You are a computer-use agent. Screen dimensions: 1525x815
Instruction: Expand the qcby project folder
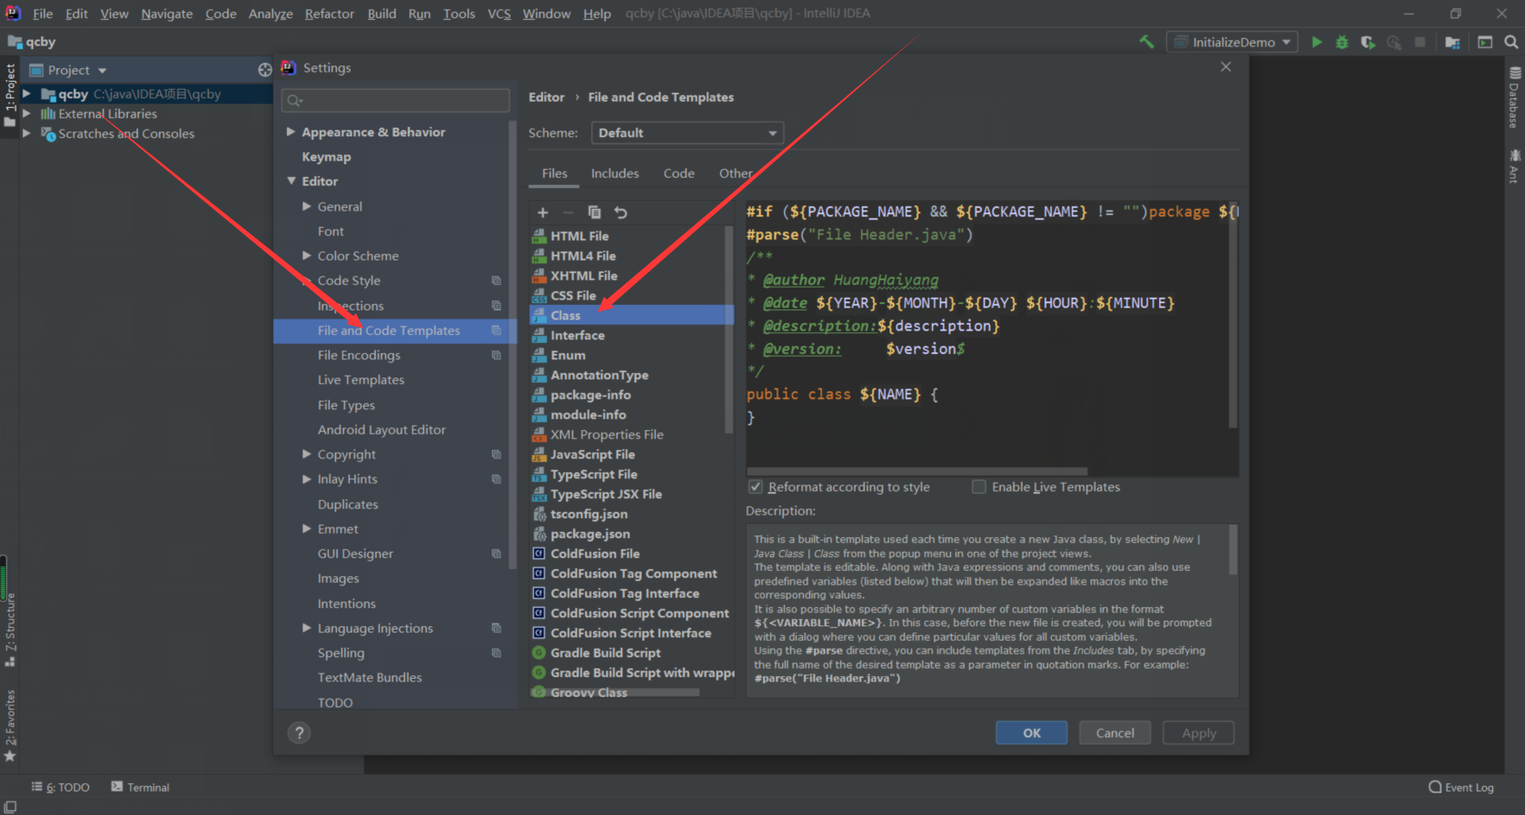click(27, 93)
